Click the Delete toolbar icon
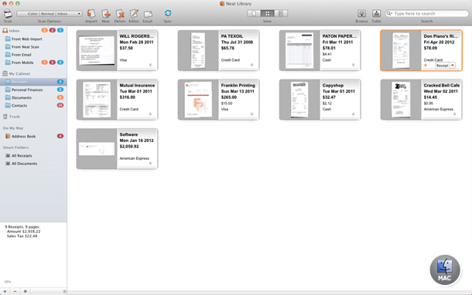The width and height of the screenshot is (472, 295). point(120,14)
